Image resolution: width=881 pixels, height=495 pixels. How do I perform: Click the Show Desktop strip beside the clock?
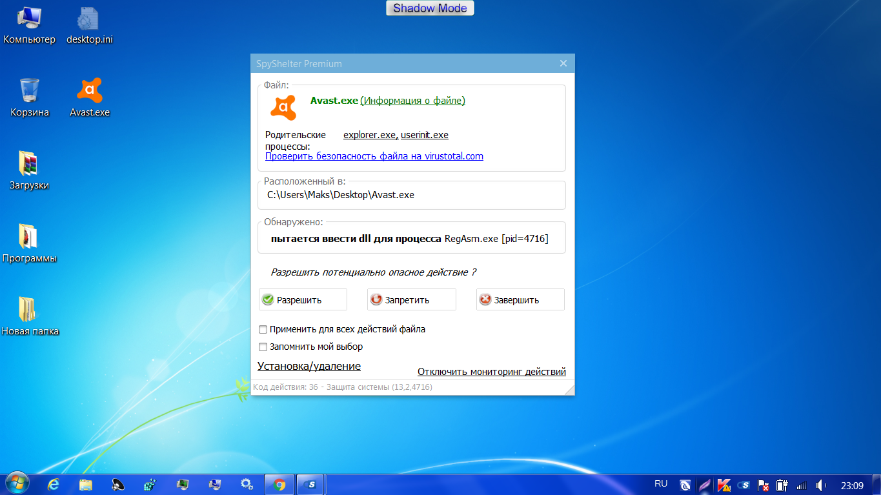[x=876, y=484]
